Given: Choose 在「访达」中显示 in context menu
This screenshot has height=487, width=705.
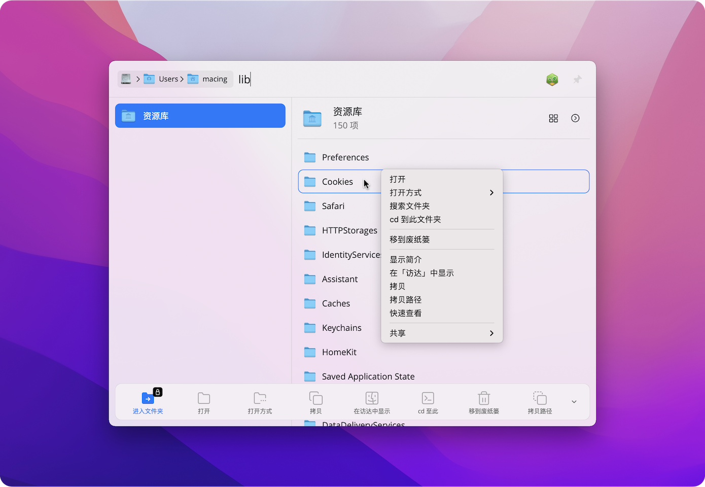Looking at the screenshot, I should tap(442, 273).
